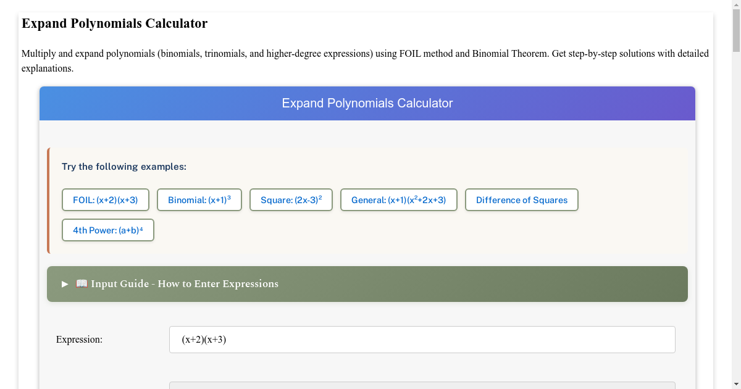The image size is (741, 389).
Task: Click inside the Expression input field
Action: (x=422, y=339)
